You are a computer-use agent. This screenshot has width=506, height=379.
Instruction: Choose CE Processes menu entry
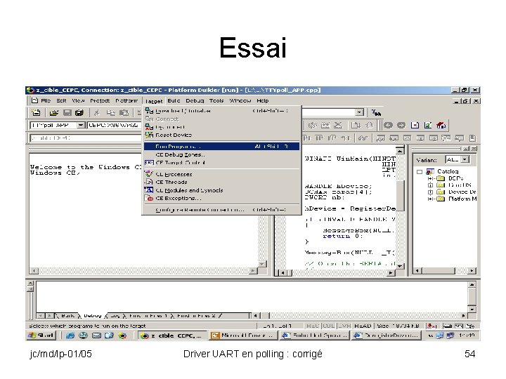tap(221, 174)
